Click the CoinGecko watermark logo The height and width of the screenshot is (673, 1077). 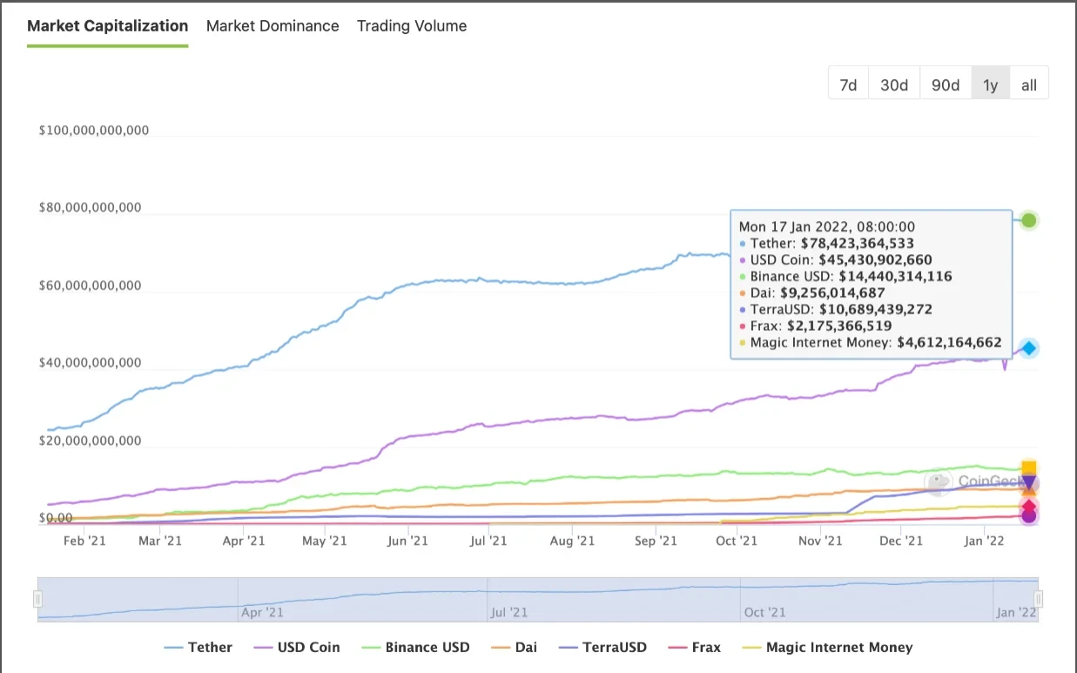939,481
